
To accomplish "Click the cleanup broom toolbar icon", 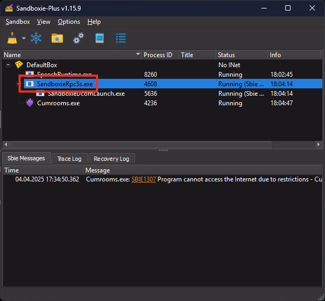I will 12,38.
